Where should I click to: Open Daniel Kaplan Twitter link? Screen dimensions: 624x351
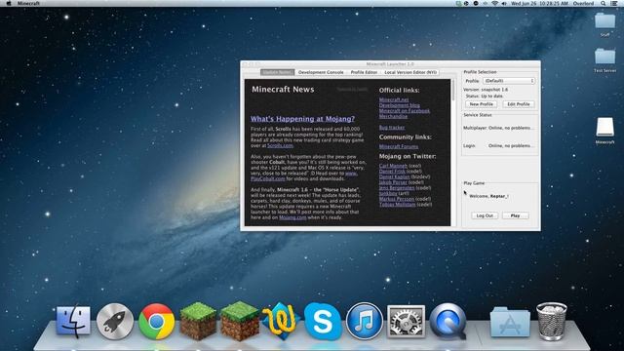394,177
